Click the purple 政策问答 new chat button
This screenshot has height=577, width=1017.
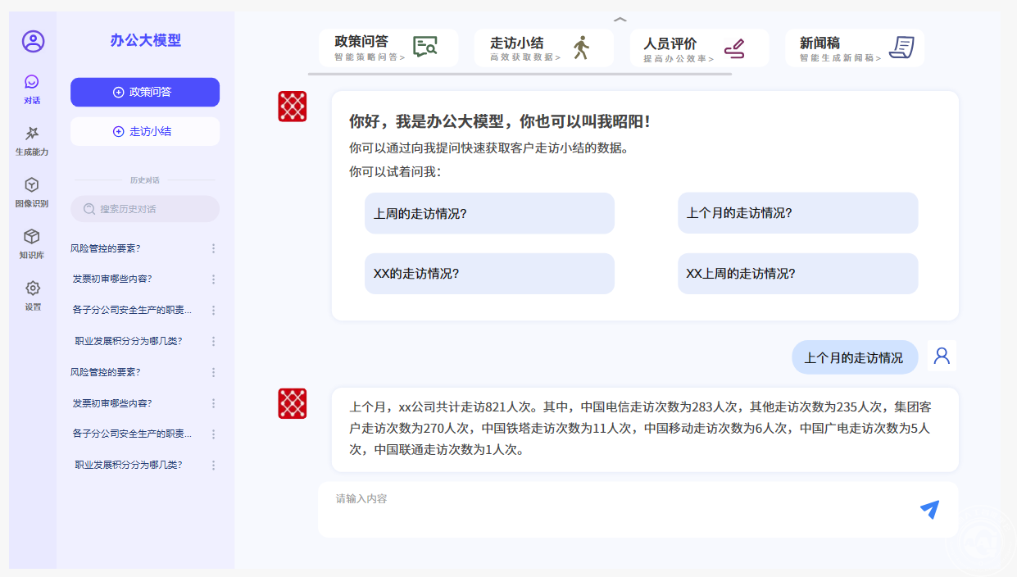145,92
